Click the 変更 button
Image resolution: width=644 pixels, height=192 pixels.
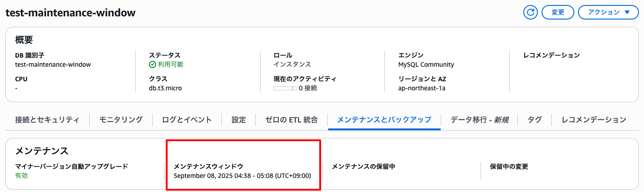pos(557,12)
